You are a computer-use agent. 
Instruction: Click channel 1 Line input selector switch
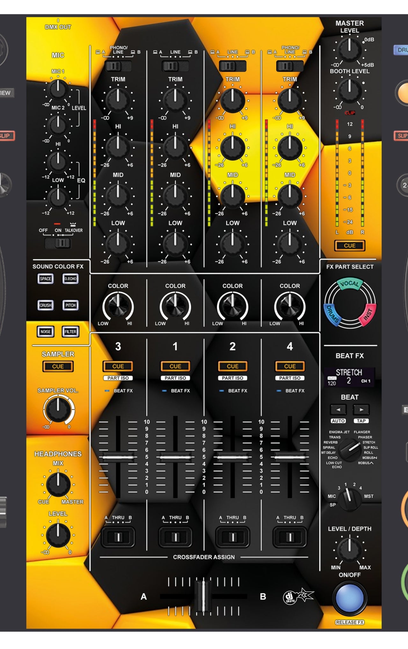coord(175,66)
